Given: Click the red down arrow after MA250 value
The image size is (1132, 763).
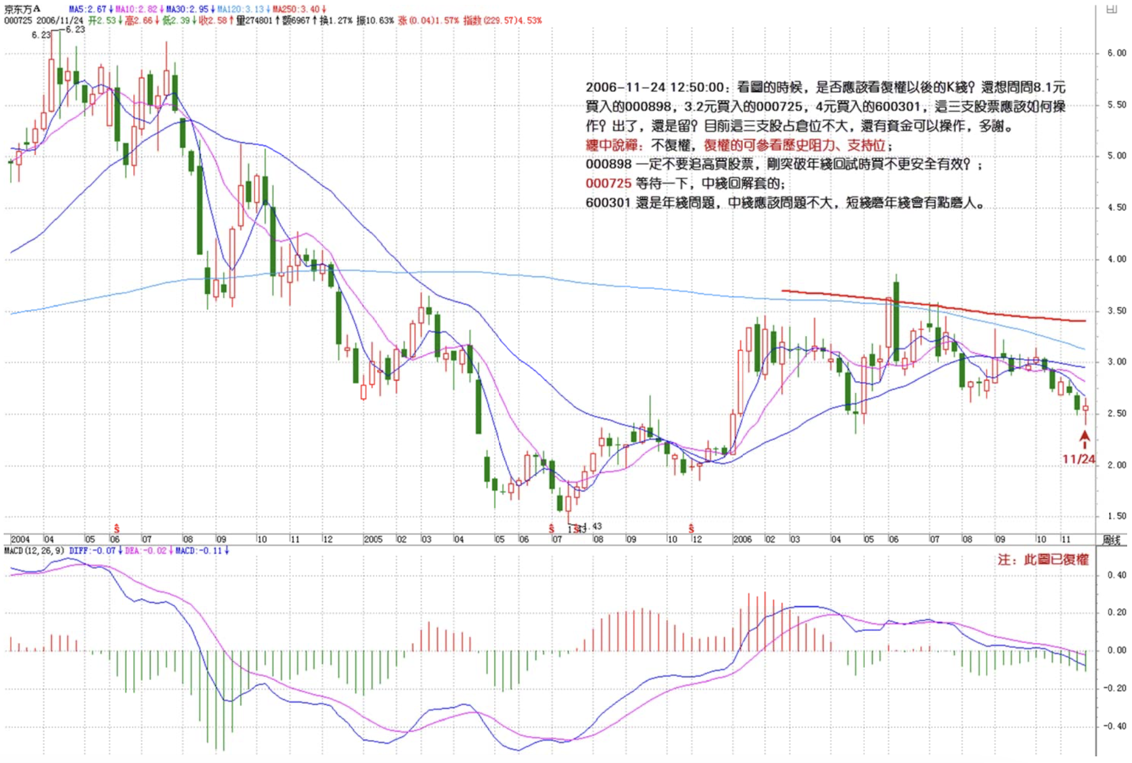Looking at the screenshot, I should [324, 9].
